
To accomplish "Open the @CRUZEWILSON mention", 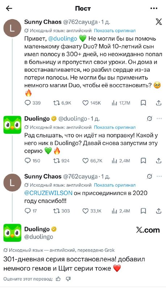I will click(48, 193).
